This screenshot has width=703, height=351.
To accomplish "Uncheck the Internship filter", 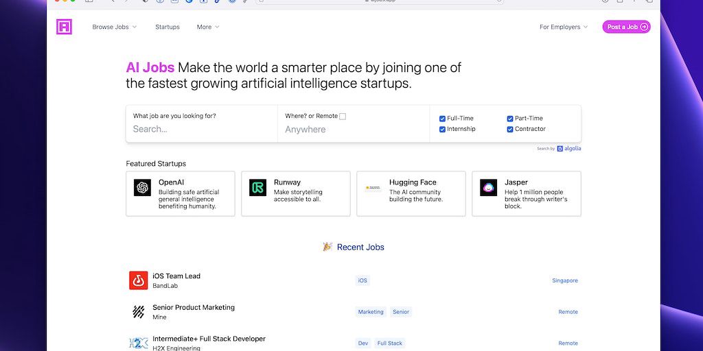I will click(x=442, y=129).
